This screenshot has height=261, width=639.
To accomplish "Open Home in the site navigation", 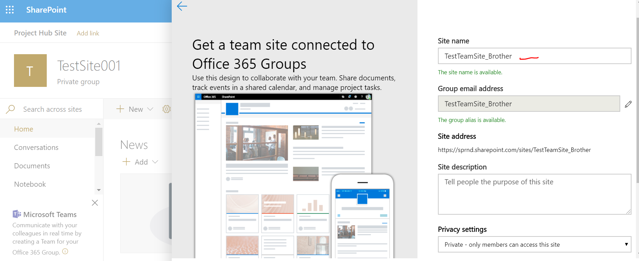I will tap(24, 129).
